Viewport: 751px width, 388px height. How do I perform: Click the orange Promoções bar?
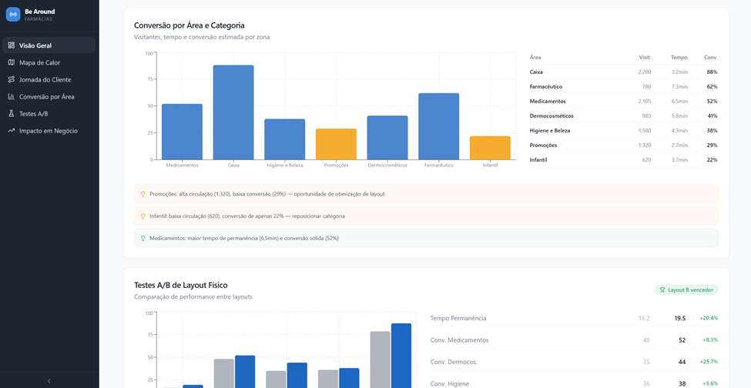pos(336,144)
